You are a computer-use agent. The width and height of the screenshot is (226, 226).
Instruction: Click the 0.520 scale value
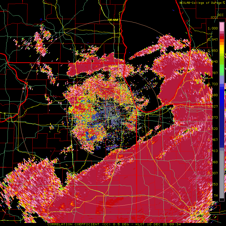[x=213, y=129]
